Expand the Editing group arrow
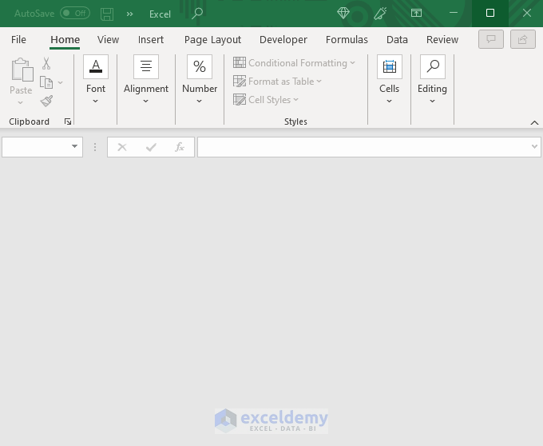Screen dimensions: 543x446 click(x=432, y=102)
